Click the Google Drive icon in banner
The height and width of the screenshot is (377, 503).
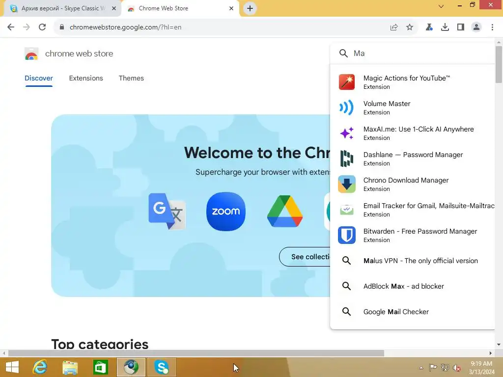[285, 211]
